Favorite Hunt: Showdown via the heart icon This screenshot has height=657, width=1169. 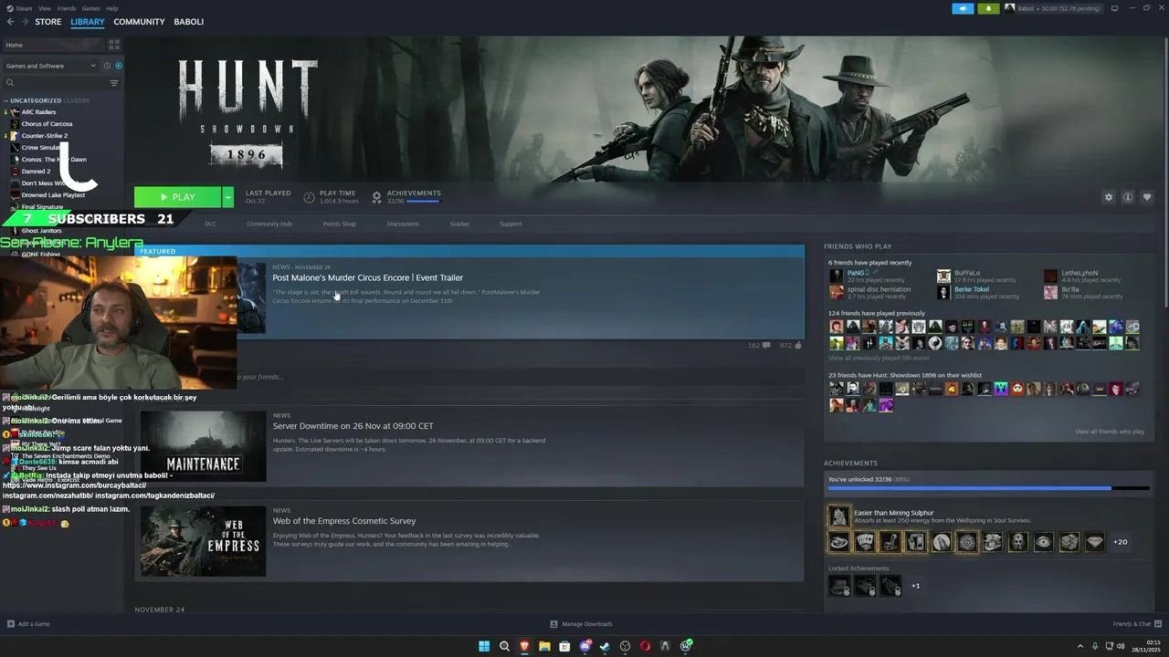(1147, 197)
